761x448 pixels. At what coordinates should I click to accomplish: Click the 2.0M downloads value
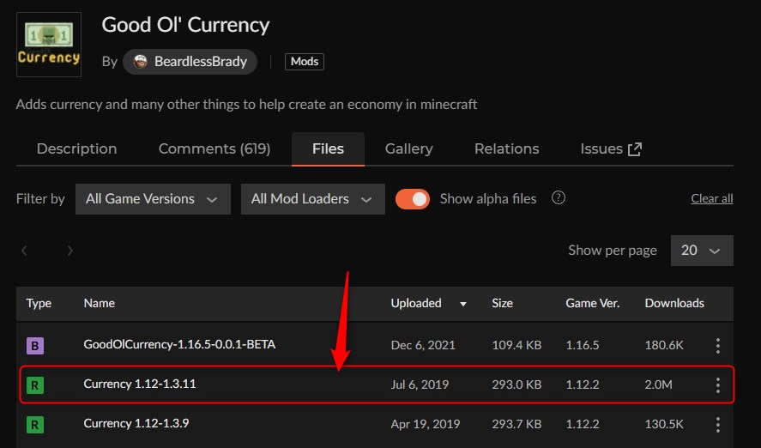coord(659,384)
